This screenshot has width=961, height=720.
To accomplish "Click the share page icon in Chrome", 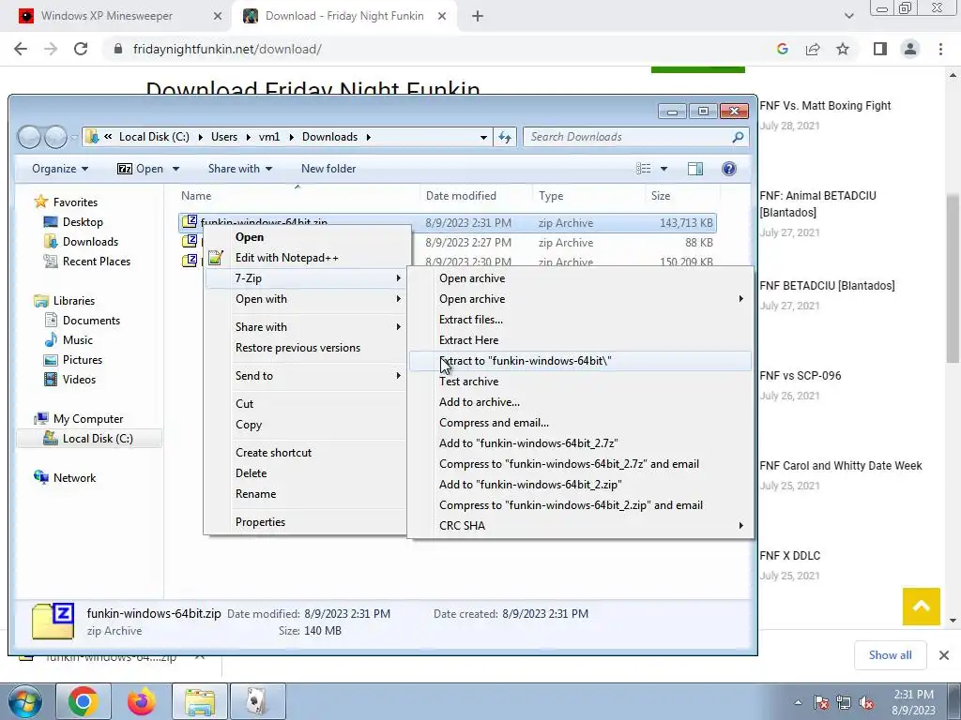I will click(813, 49).
